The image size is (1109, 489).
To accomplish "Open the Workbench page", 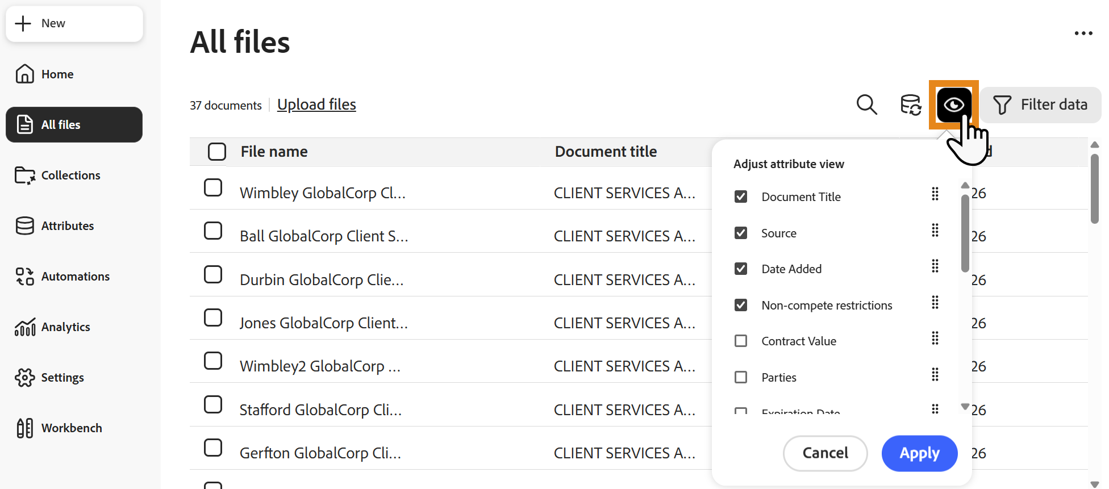I will click(x=74, y=428).
